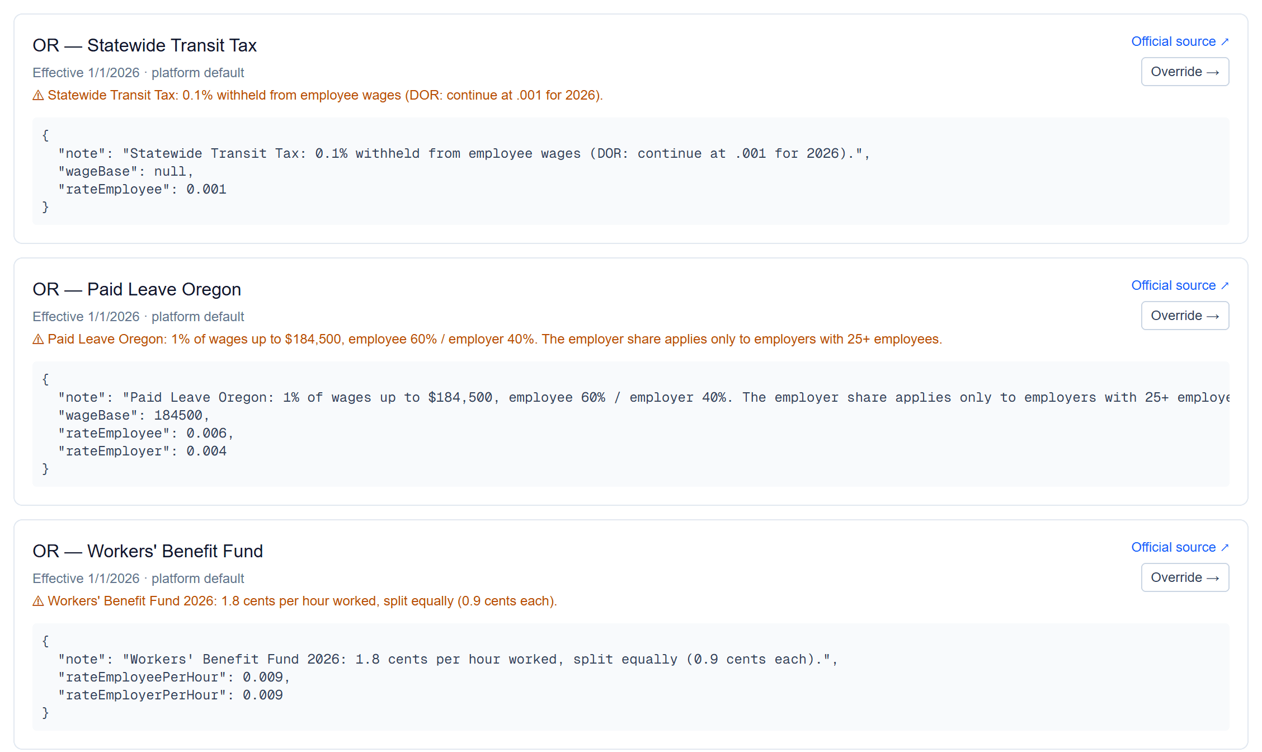
Task: Click the "rateEmployerPerHour": 0.009 line
Action: [x=171, y=695]
